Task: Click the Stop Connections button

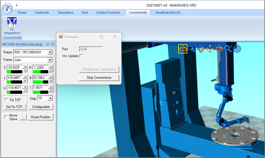Action: coord(99,78)
